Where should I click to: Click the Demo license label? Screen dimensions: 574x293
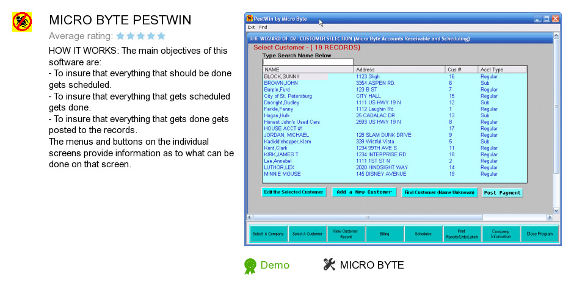click(x=275, y=265)
